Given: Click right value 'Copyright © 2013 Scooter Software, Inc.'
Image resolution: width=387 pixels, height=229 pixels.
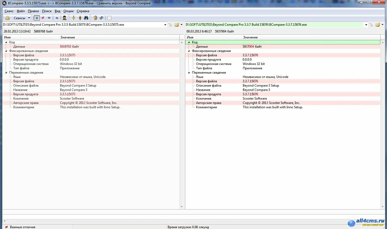Looking at the screenshot, I should tap(271, 103).
